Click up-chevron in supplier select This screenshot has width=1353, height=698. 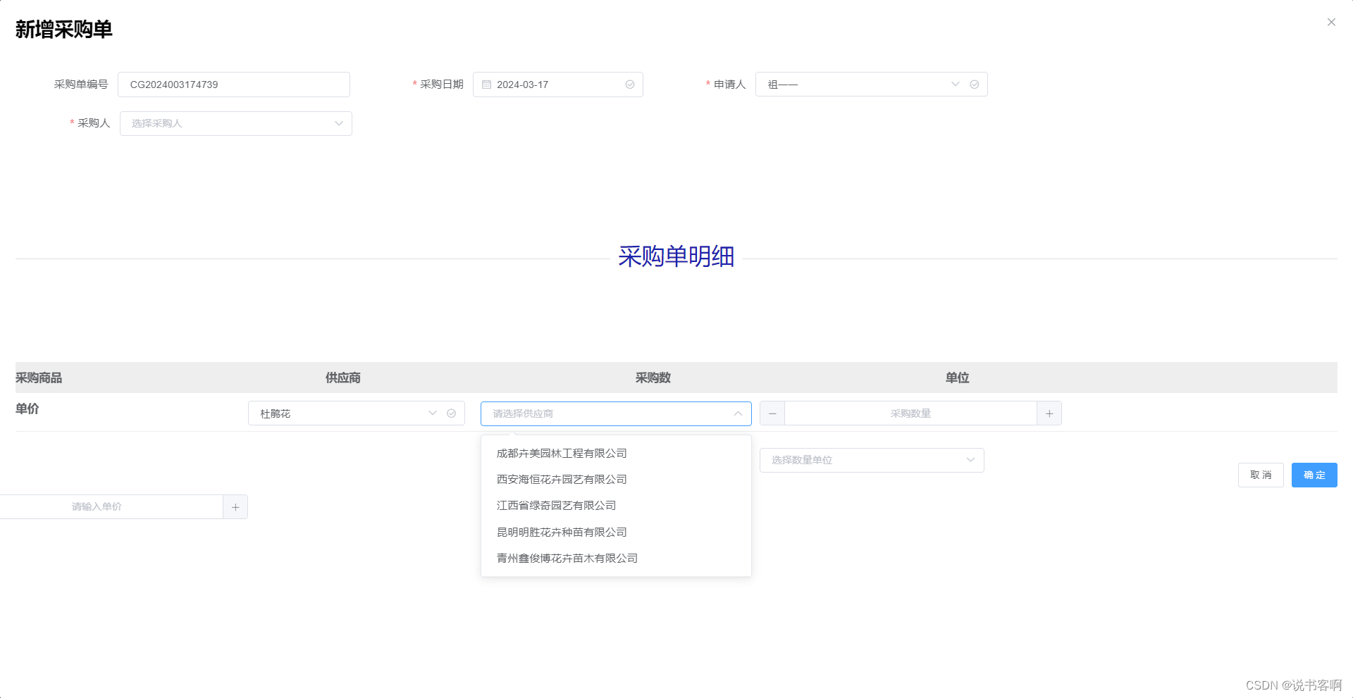(x=738, y=413)
